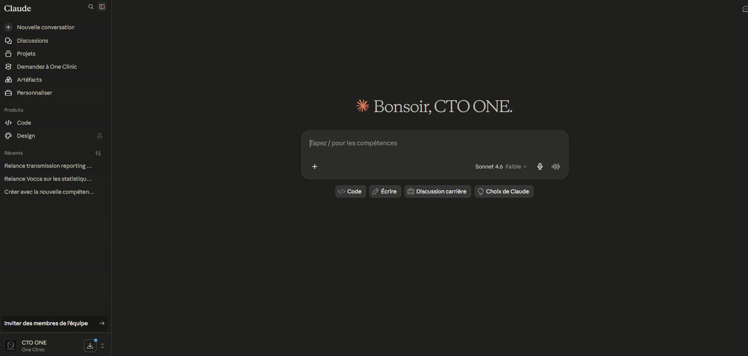Image resolution: width=748 pixels, height=356 pixels.
Task: Open recent chat Relance transmission reporting
Action: point(48,166)
